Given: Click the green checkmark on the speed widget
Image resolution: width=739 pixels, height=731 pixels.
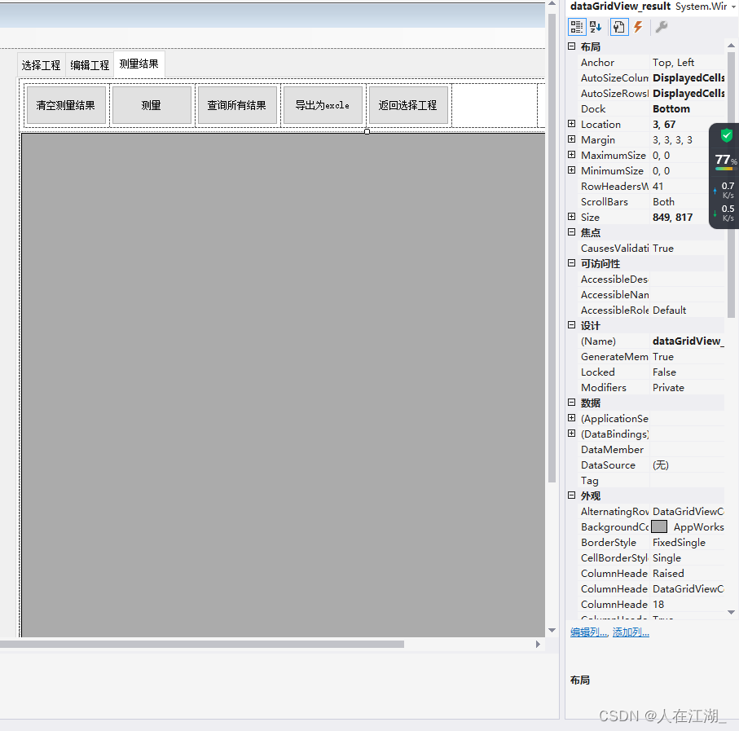Looking at the screenshot, I should point(724,136).
